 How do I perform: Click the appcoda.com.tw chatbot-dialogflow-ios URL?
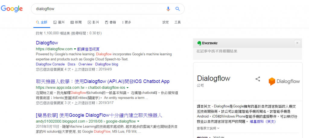(81, 87)
